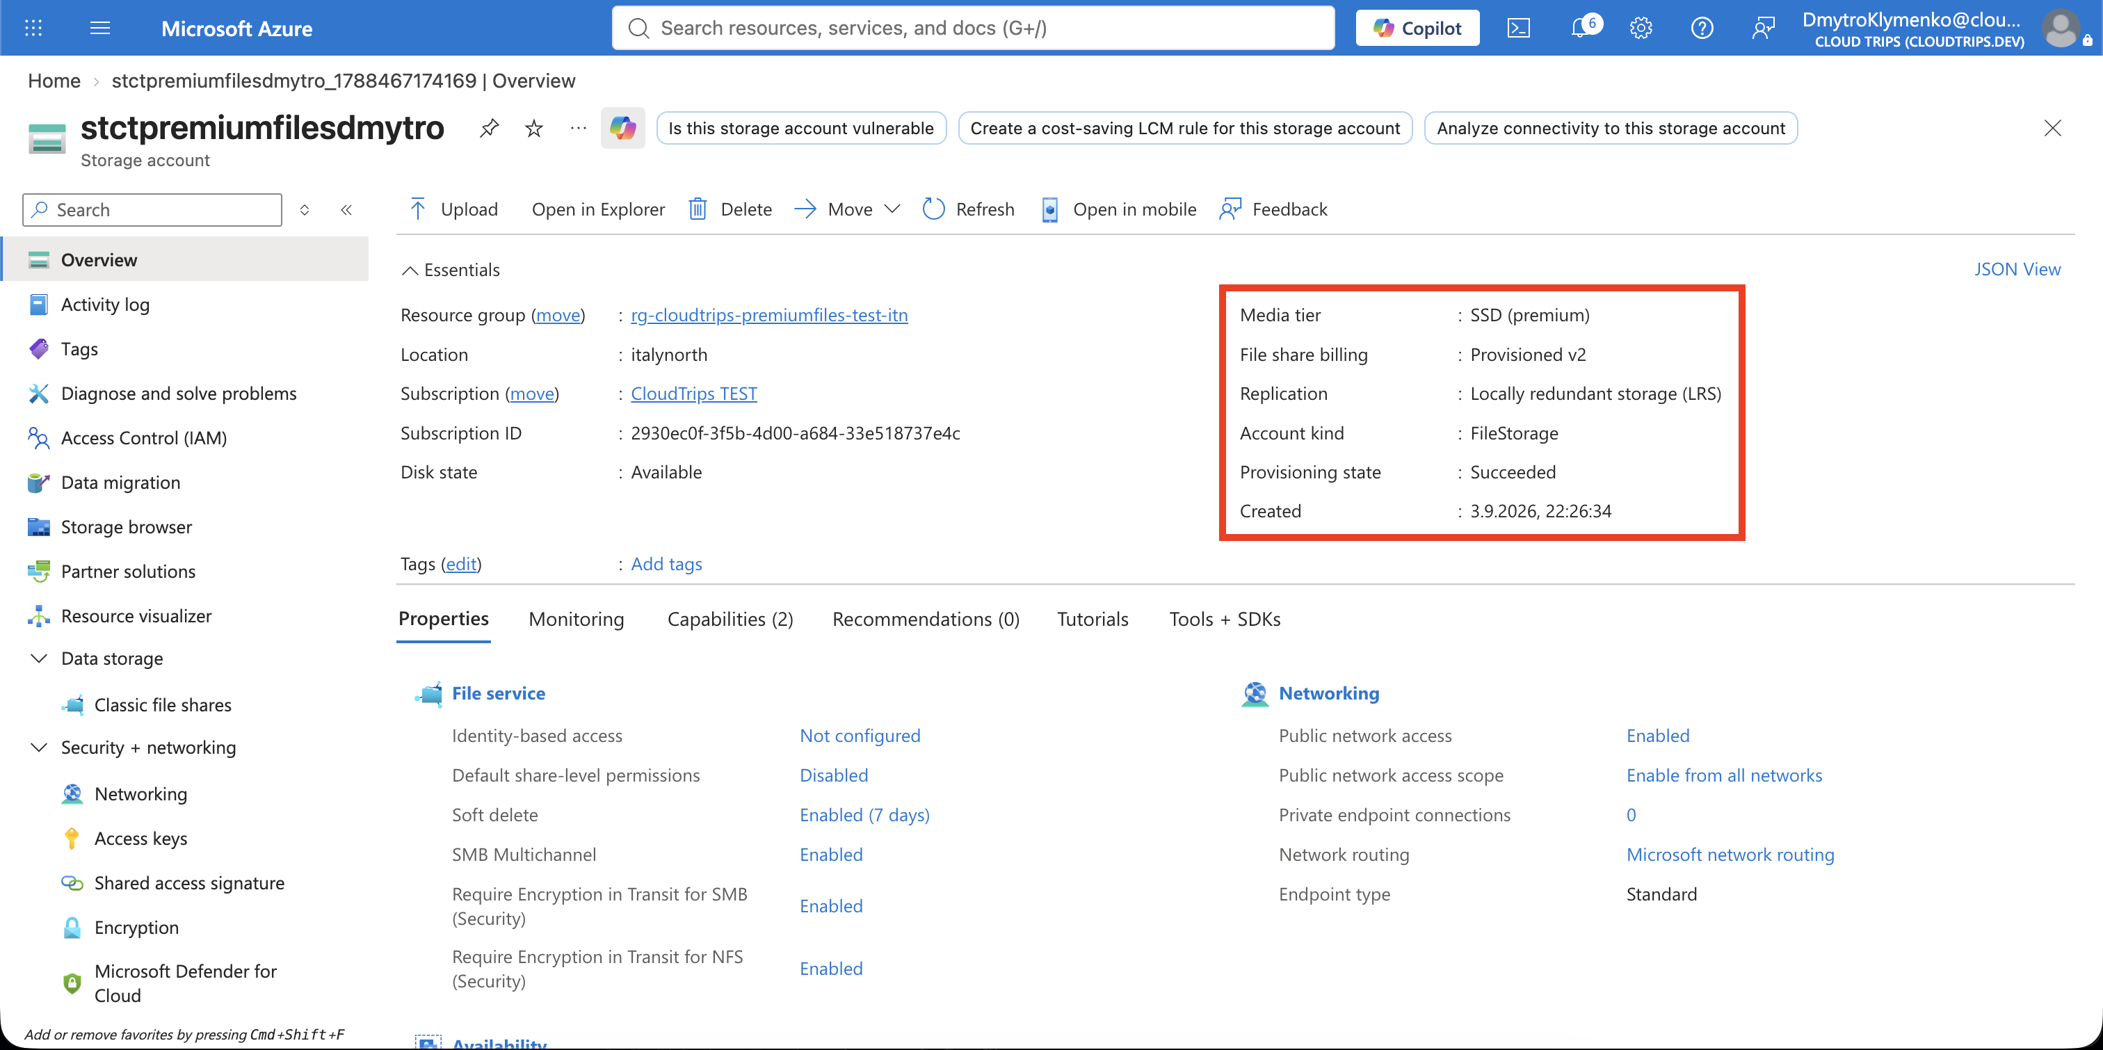Click the Refresh toolbar button

968,209
